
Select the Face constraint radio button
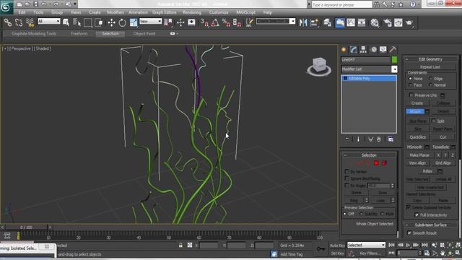[x=410, y=85]
